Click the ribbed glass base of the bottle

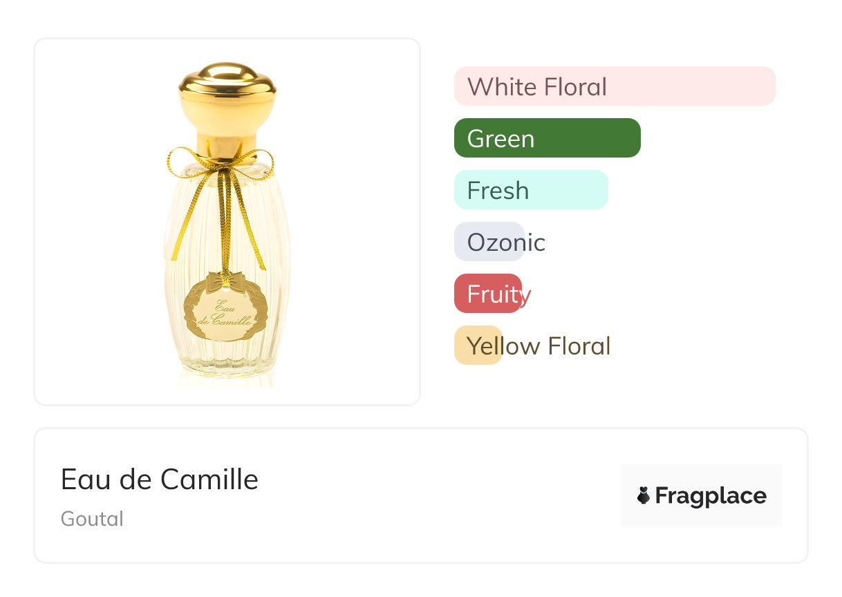pyautogui.click(x=226, y=363)
